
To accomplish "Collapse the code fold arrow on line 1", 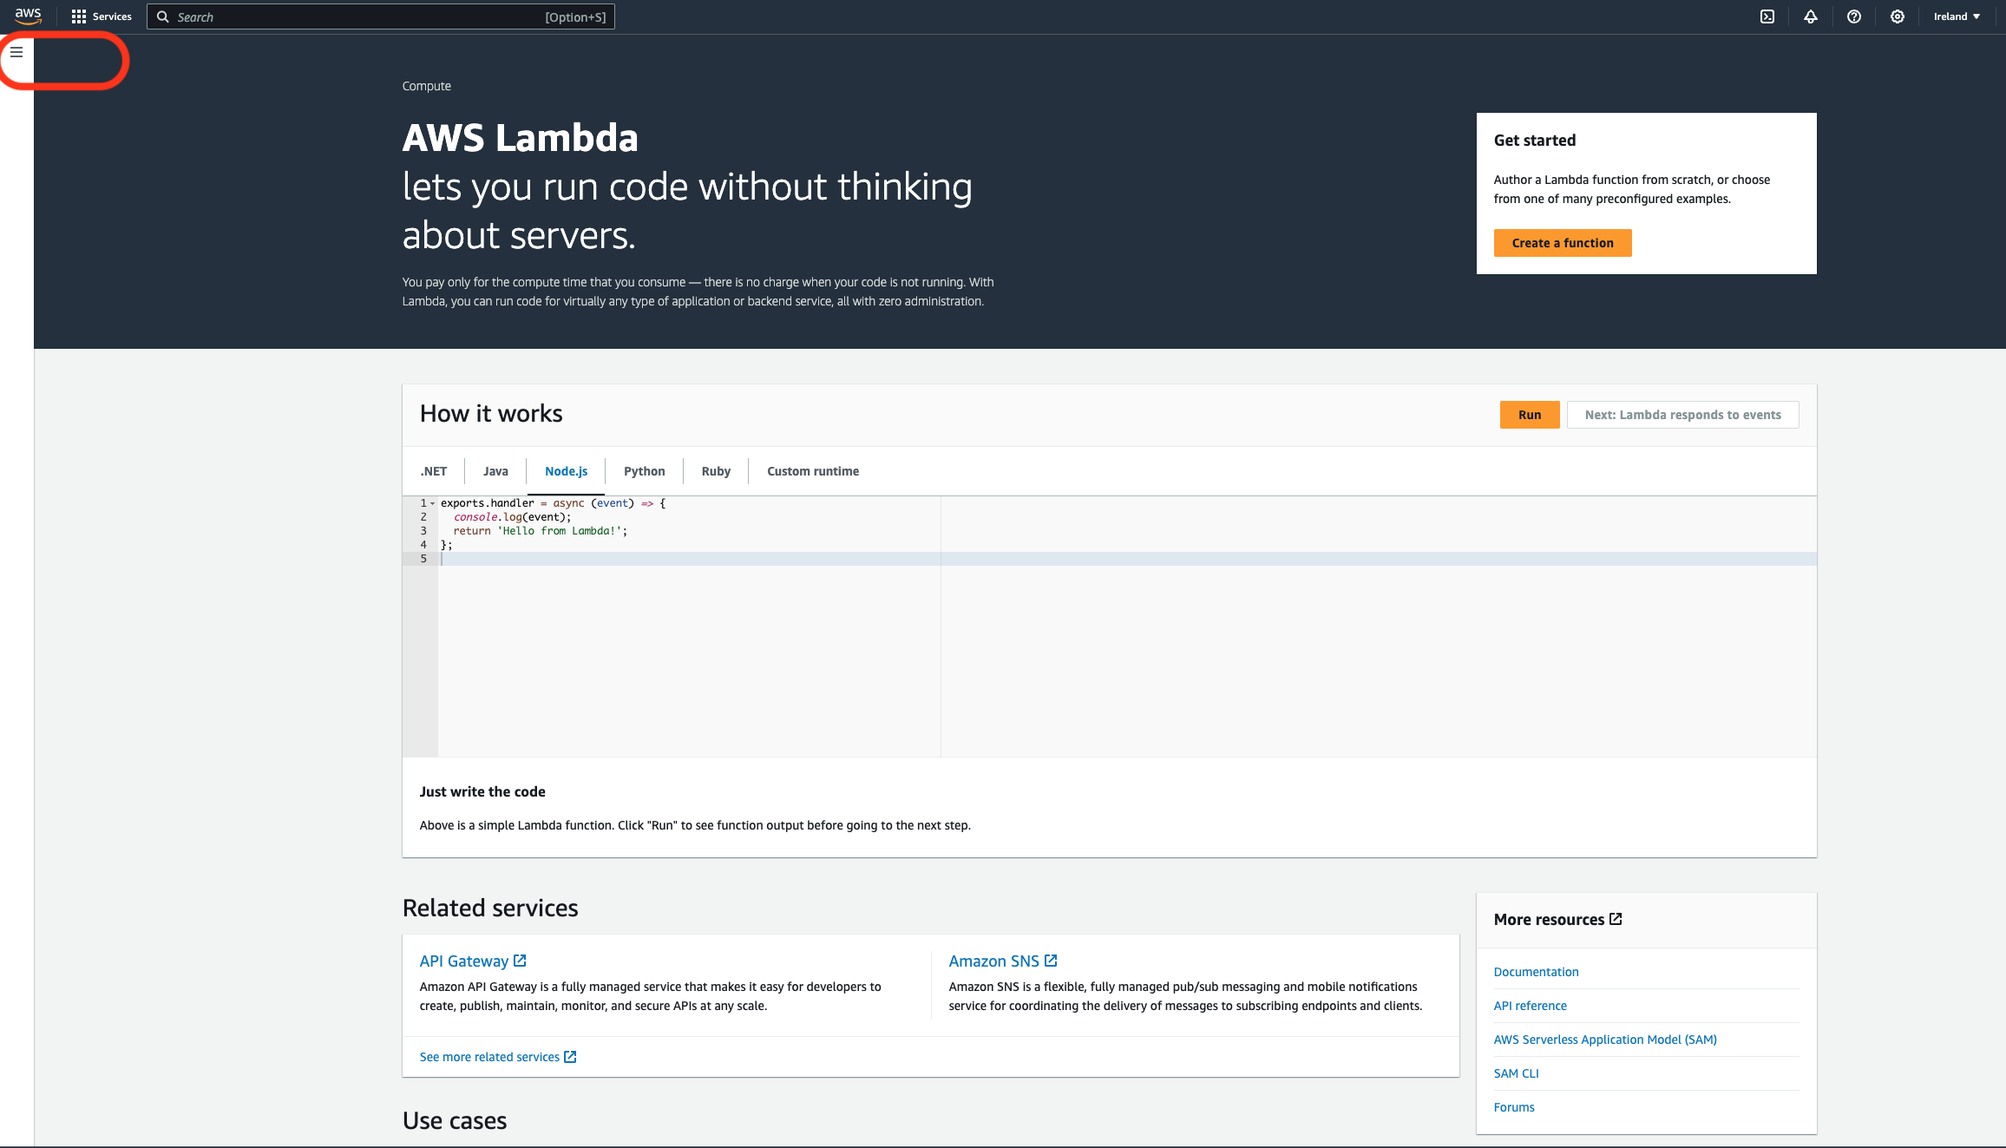I will [432, 503].
